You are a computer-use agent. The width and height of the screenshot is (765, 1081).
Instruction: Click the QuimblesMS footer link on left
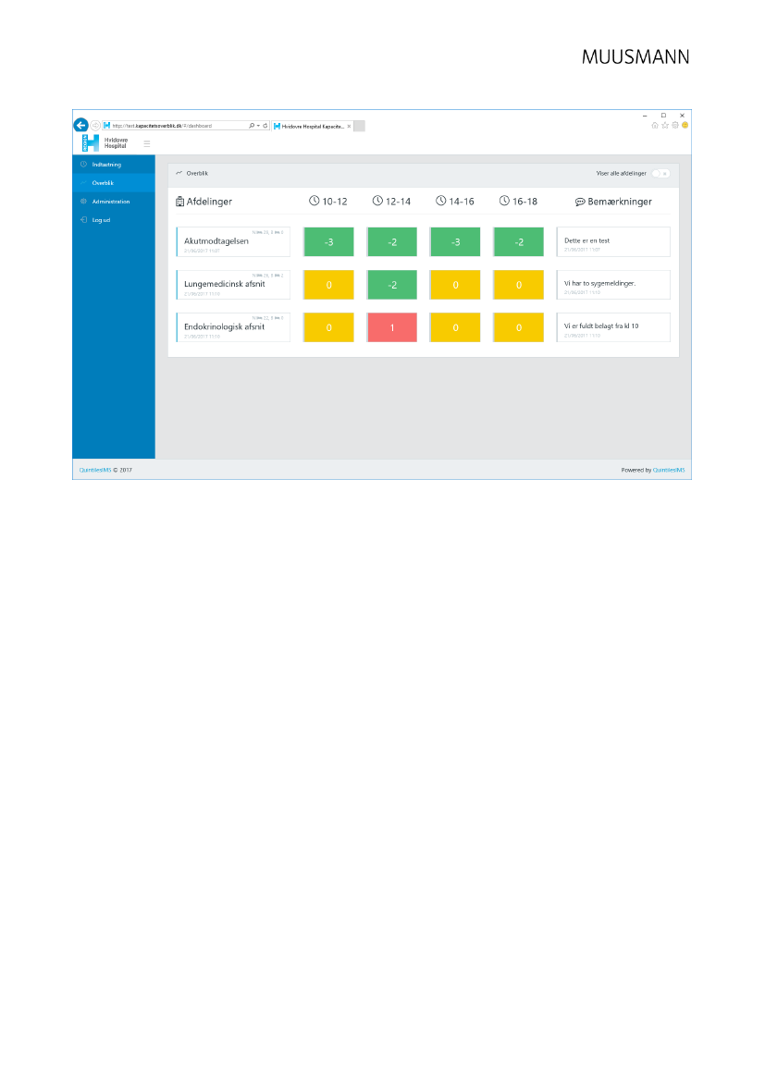[x=95, y=470]
